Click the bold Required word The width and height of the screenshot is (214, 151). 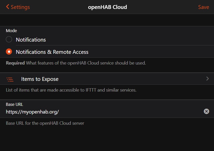[15, 63]
